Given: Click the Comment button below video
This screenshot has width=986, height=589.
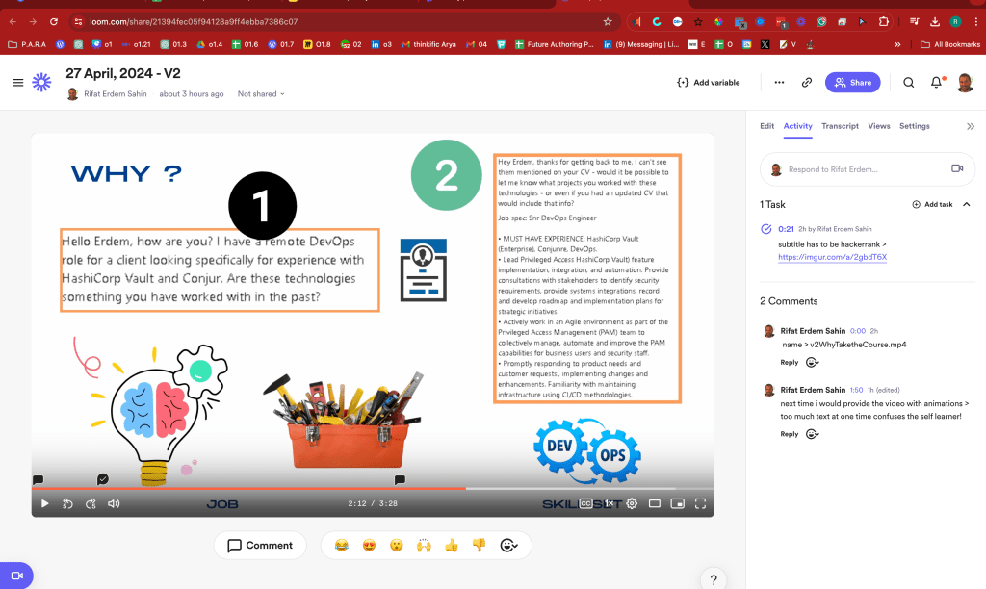Looking at the screenshot, I should tap(260, 545).
